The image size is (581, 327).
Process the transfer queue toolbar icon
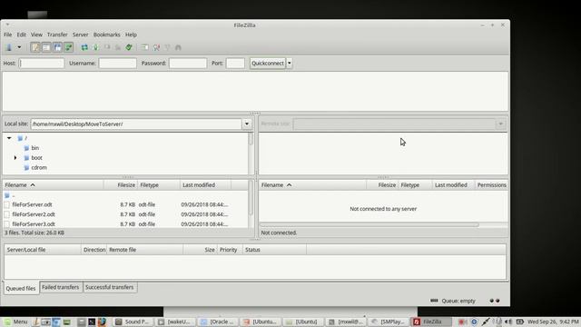pos(95,47)
